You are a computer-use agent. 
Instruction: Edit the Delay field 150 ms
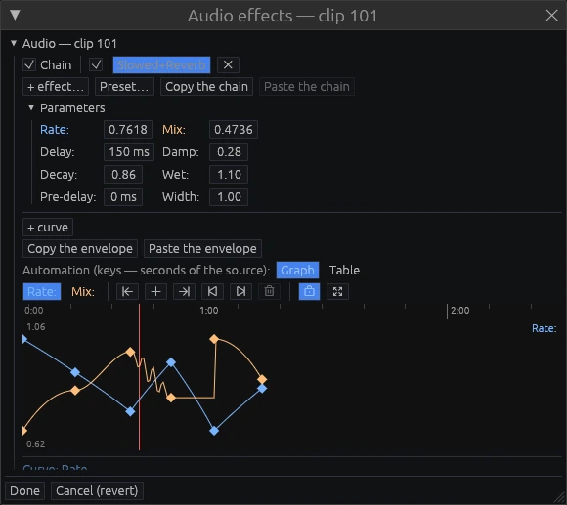pyautogui.click(x=129, y=151)
